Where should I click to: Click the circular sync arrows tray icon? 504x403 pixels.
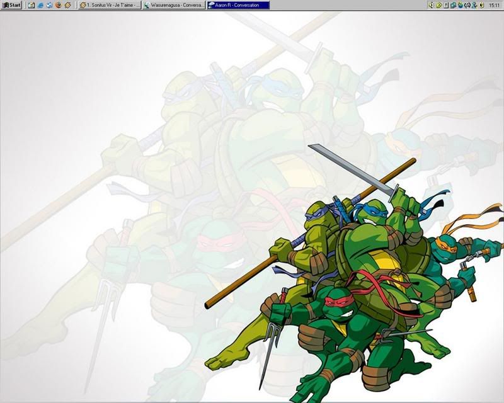[x=467, y=5]
